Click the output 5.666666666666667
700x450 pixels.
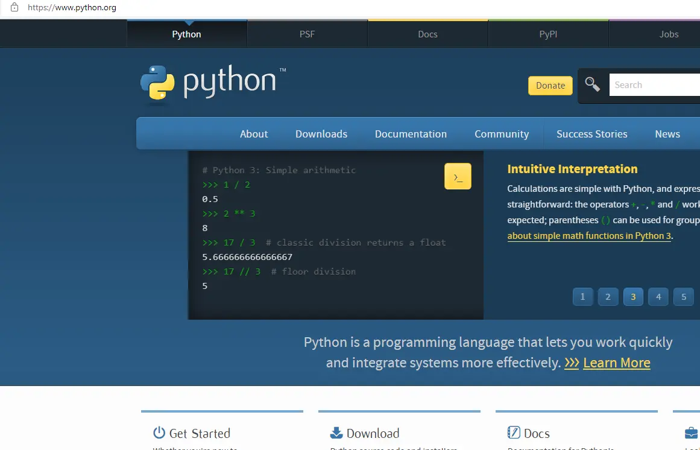247,257
